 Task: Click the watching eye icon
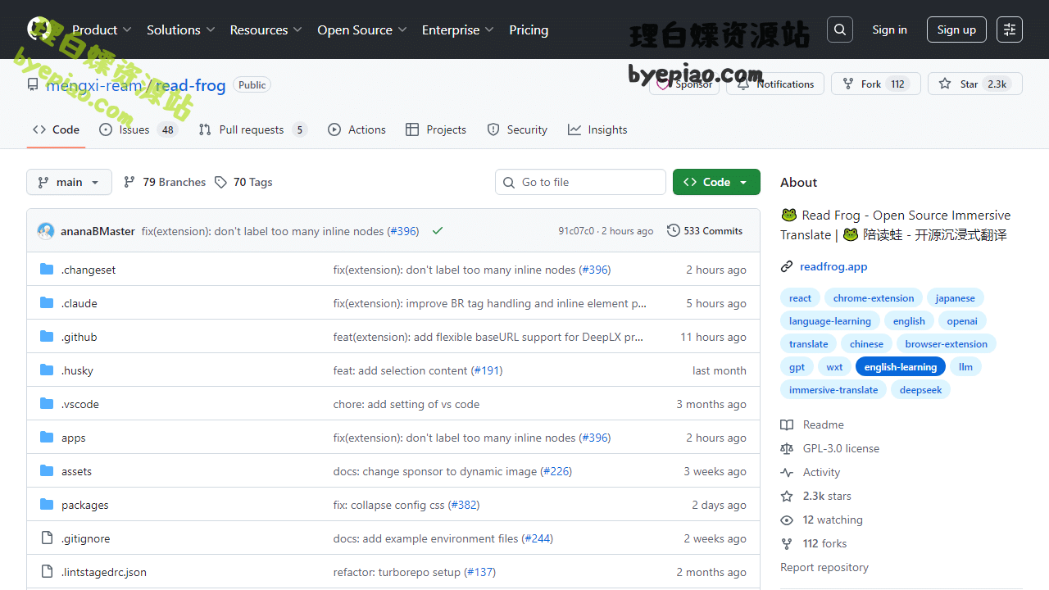(x=787, y=520)
